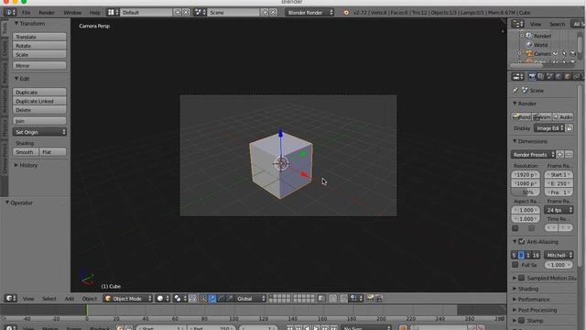This screenshot has height=330, width=586.
Task: Click the filter size 1.000 field
Action: coord(559,265)
